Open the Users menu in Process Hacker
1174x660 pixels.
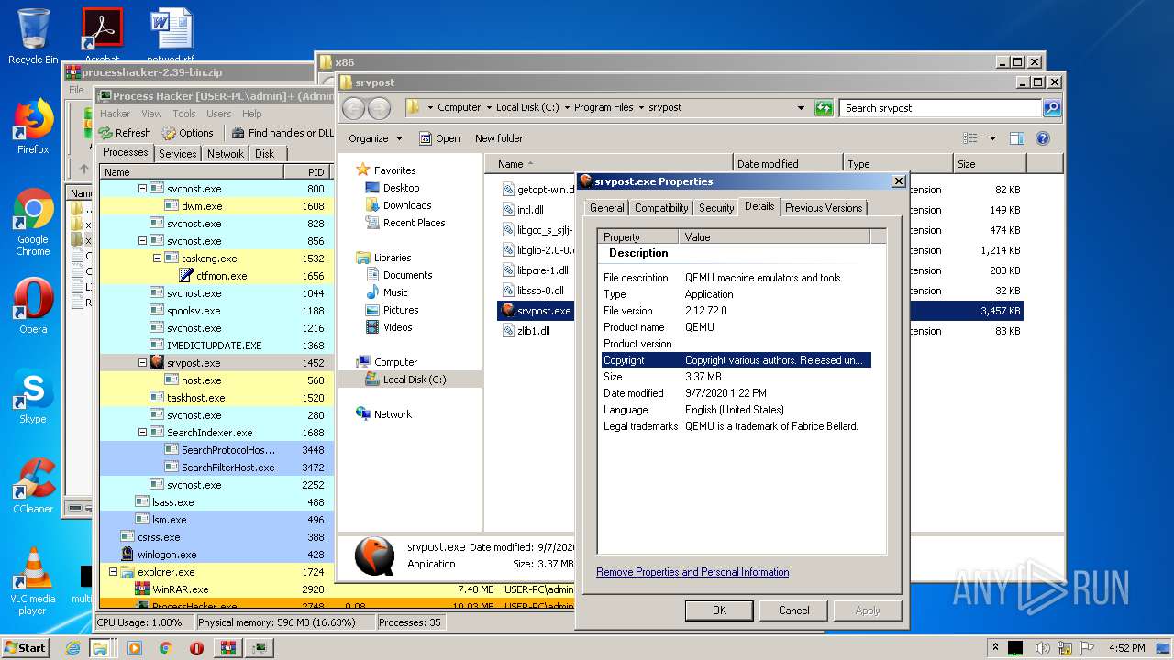pos(218,114)
